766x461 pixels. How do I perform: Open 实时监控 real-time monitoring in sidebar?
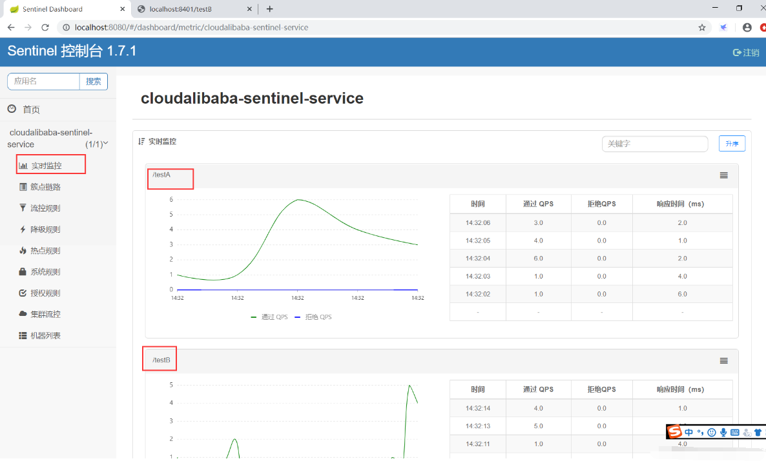[46, 166]
